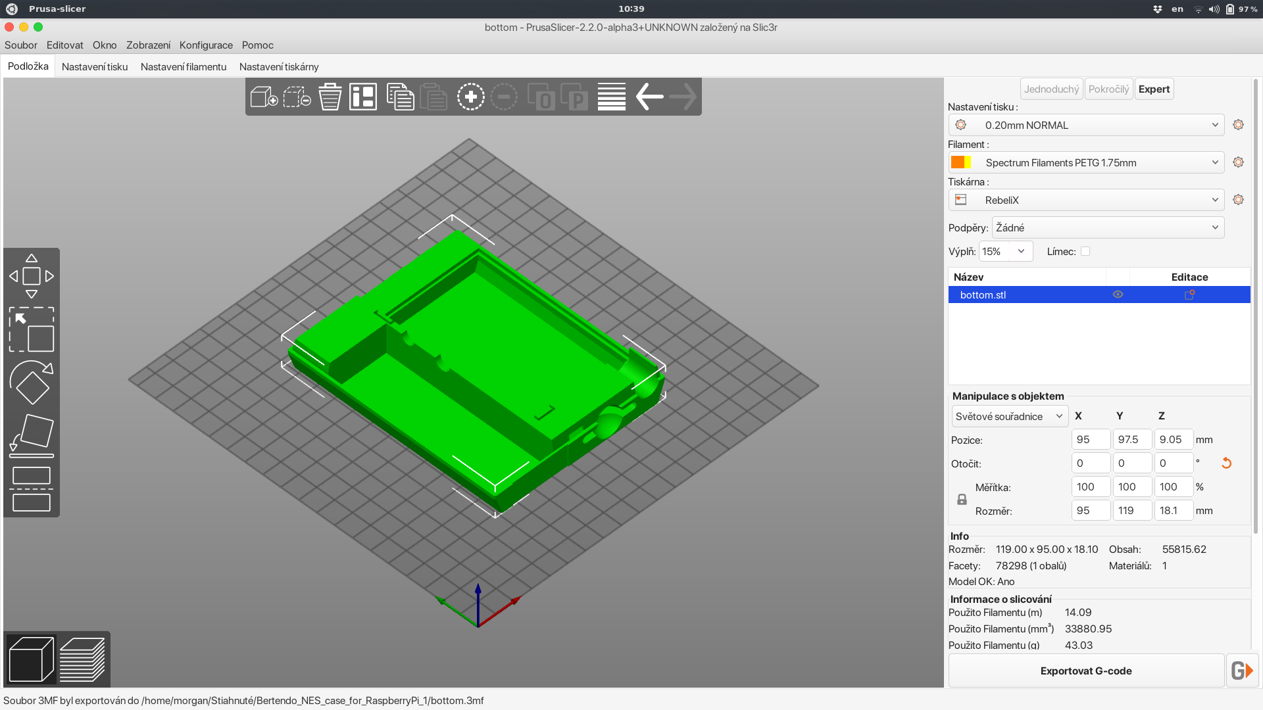
Task: Select the Cut tool
Action: coord(31,489)
